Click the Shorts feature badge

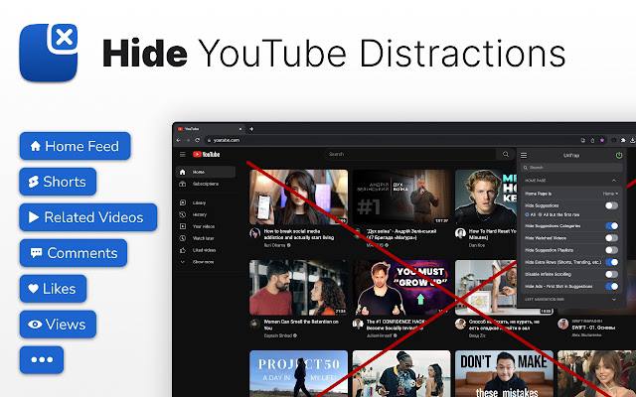pyautogui.click(x=58, y=182)
